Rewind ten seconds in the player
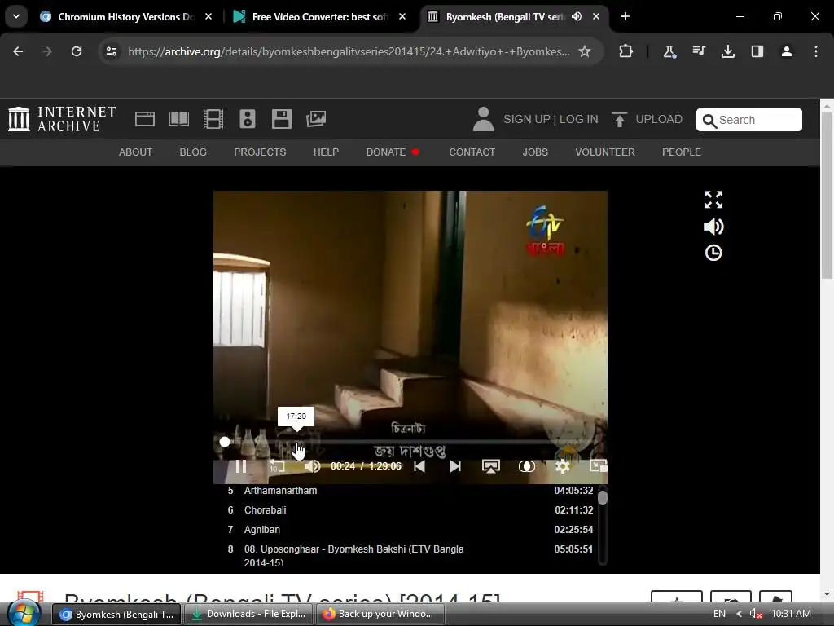Viewport: 834px width, 626px height. pyautogui.click(x=277, y=466)
